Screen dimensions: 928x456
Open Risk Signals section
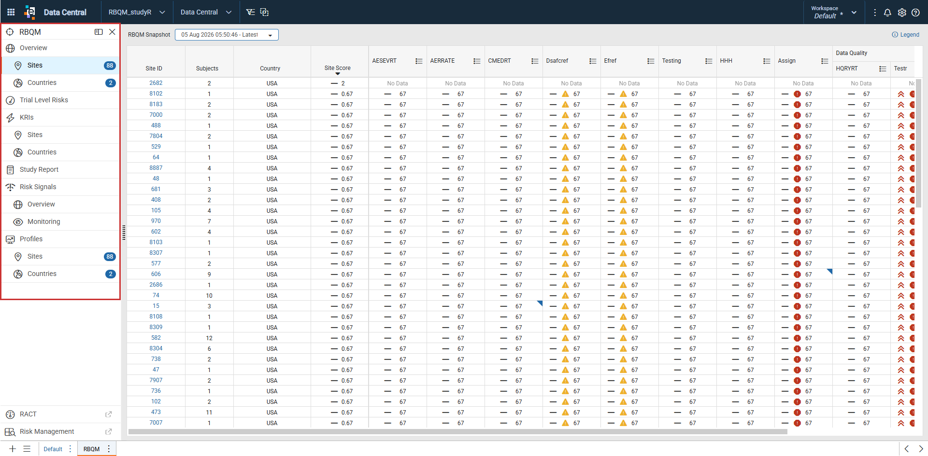click(60, 187)
